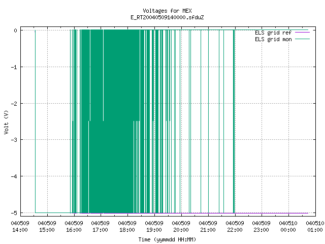Click the x-axis label 040509 17:00
The height and width of the screenshot is (244, 325).
pyautogui.click(x=101, y=227)
